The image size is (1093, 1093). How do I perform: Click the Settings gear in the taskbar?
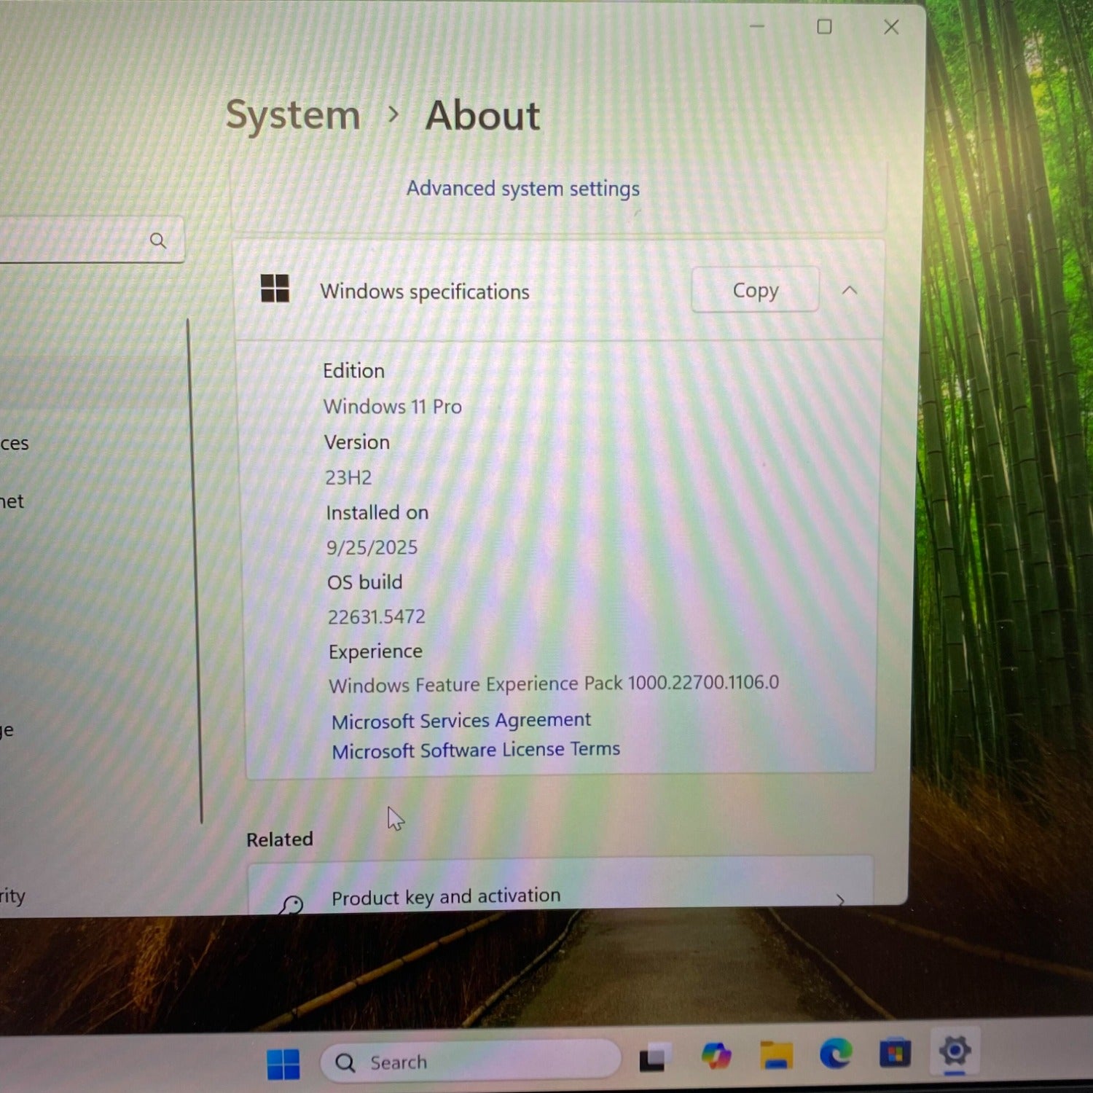[x=955, y=1051]
